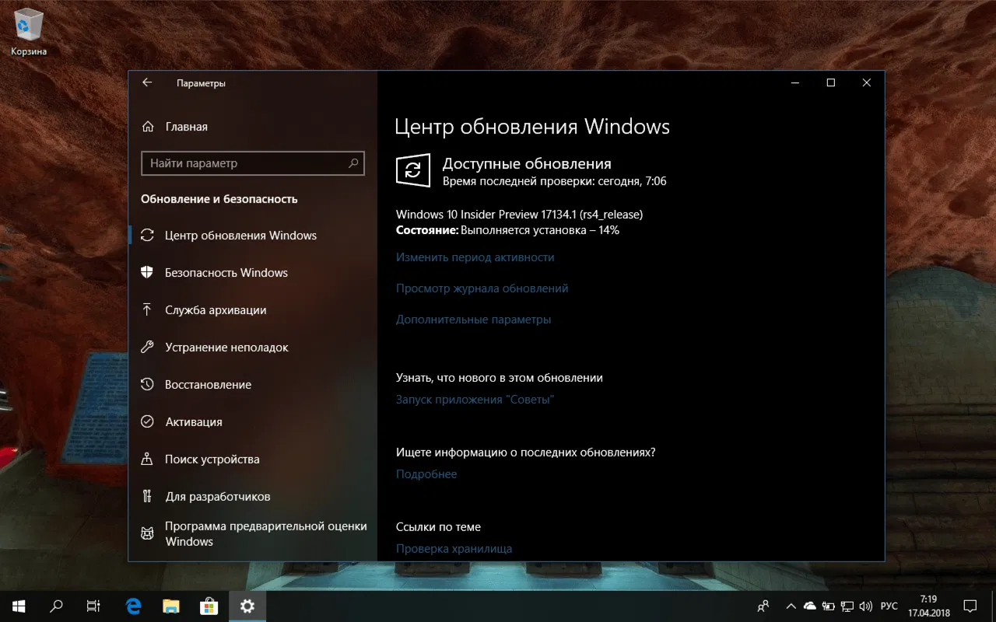Click the Ищете информацию о последних обновлениях? text
The height and width of the screenshot is (622, 996).
[525, 453]
